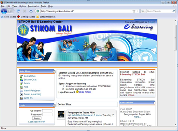Open author I Ketut Dedy Suryawan's profile link in the post
This screenshot has height=131, width=178.
pos(85,115)
